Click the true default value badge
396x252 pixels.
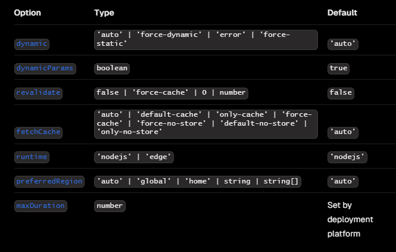tap(338, 69)
